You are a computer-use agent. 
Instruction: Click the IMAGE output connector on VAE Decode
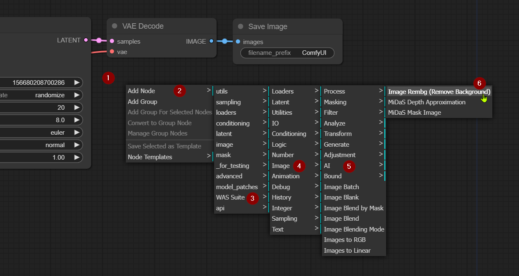coord(211,41)
